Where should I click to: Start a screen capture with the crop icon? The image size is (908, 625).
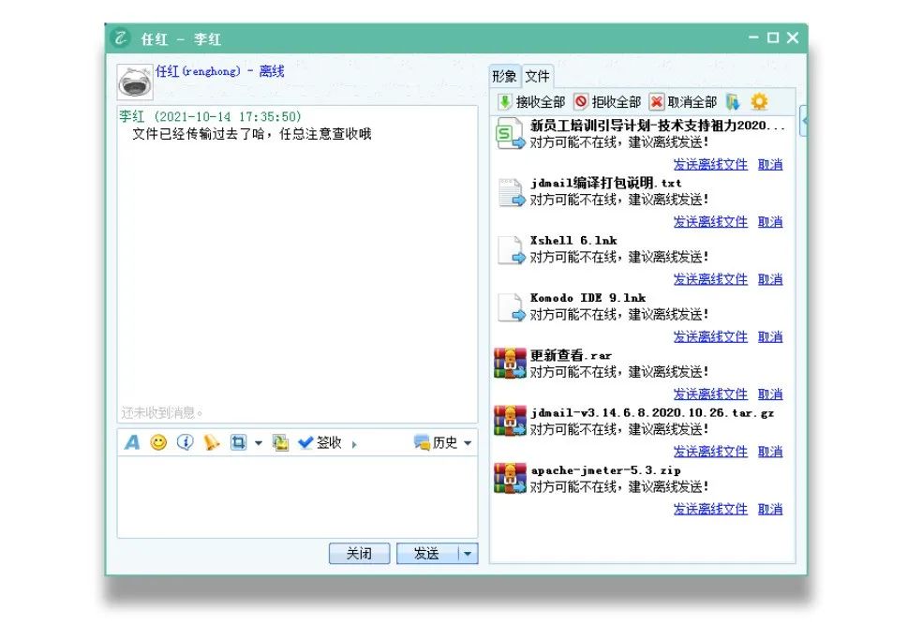click(x=238, y=442)
